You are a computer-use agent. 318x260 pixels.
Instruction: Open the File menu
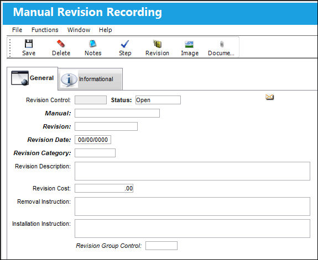17,30
